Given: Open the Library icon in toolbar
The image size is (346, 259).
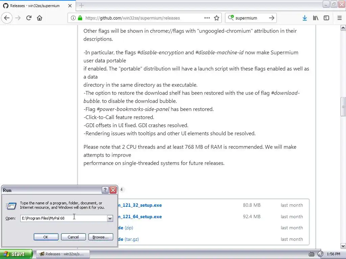Looking at the screenshot, I should (316, 18).
